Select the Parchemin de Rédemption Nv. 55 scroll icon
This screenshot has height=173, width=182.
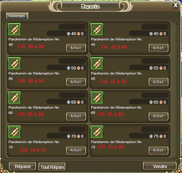click(x=97, y=64)
